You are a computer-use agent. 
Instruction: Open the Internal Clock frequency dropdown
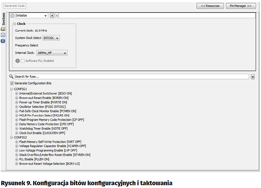(52, 53)
